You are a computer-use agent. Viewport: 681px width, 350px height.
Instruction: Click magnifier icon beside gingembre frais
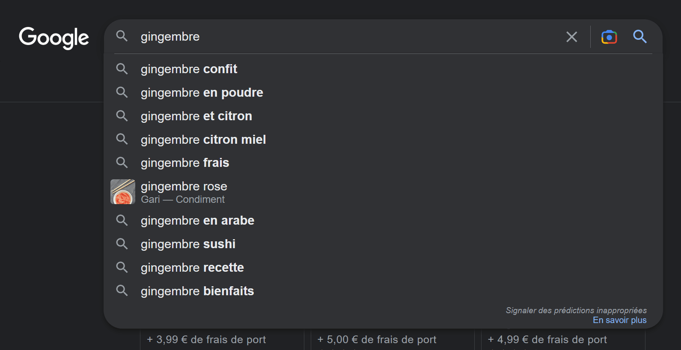122,163
